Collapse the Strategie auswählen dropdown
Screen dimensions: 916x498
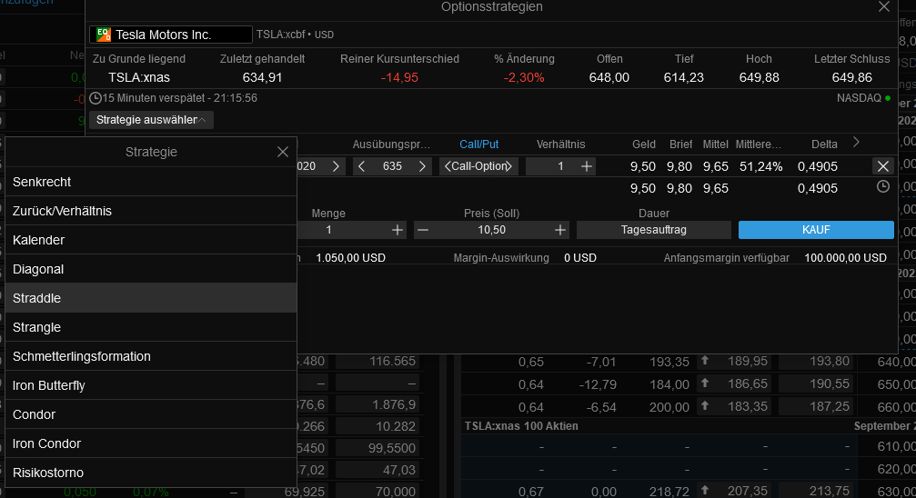click(151, 120)
